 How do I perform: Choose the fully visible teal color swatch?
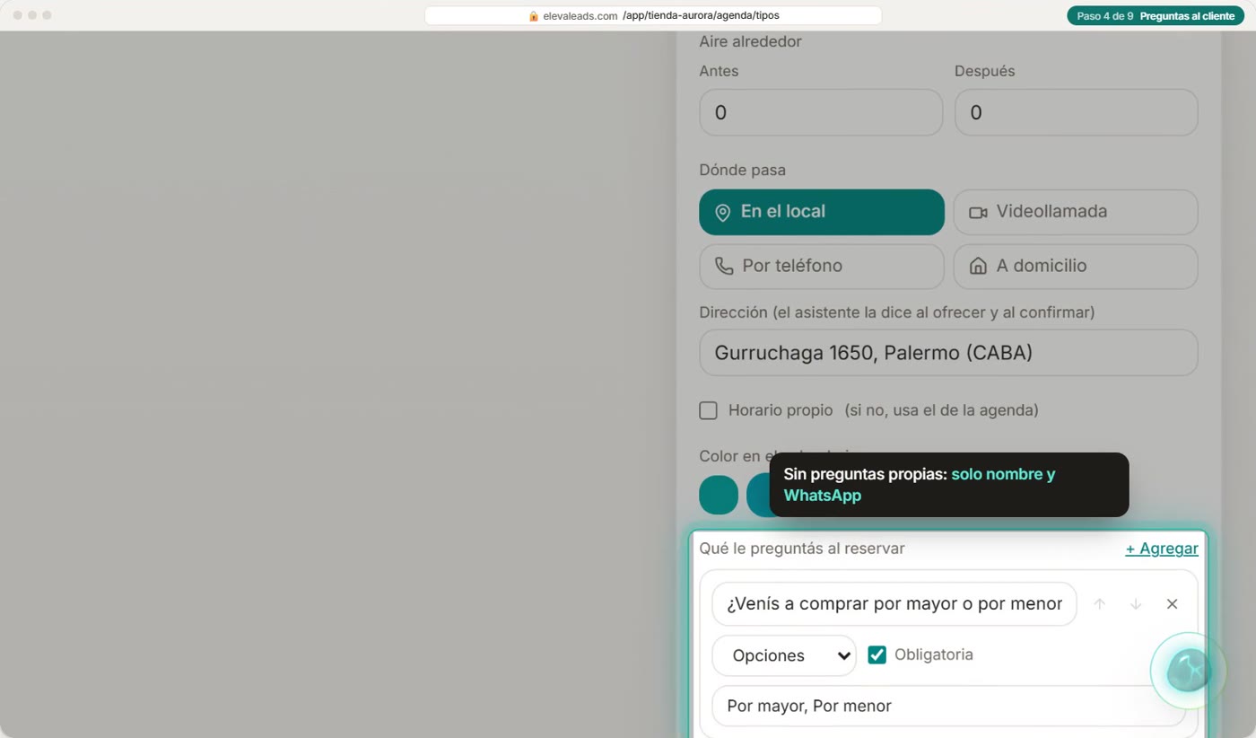pyautogui.click(x=719, y=495)
